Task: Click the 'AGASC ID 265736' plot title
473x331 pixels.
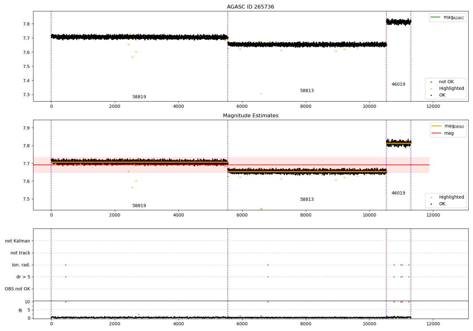Action: point(250,7)
